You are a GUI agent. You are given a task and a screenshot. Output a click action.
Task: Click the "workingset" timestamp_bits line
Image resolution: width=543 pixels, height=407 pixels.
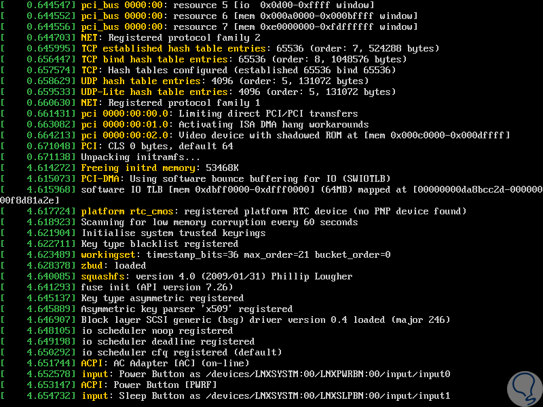click(235, 255)
